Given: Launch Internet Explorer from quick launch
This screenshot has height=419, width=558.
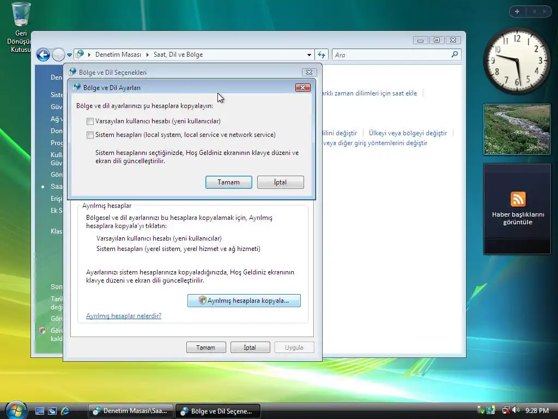Looking at the screenshot, I should pyautogui.click(x=65, y=411).
